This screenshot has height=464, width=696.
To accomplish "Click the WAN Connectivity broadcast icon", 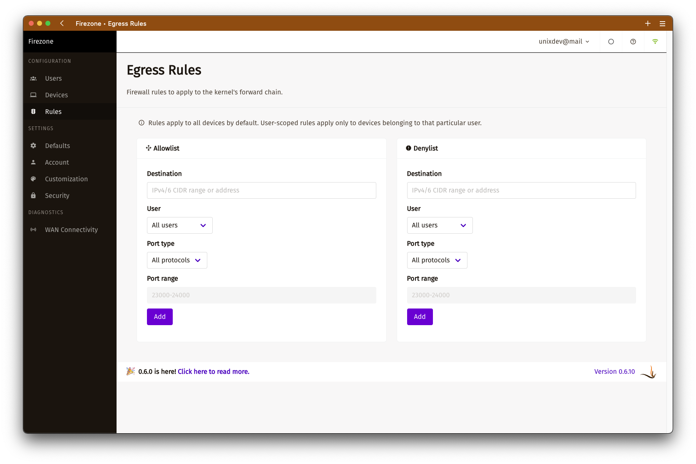I will click(33, 230).
